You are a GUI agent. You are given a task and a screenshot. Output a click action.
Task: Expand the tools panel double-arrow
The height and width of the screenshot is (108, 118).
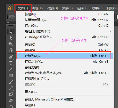pos(8,23)
